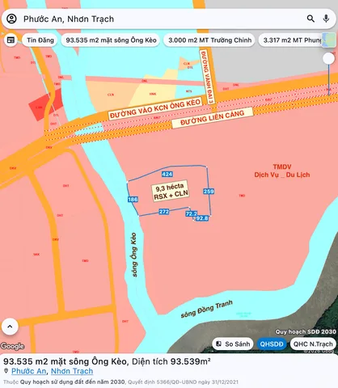Click the Google logo on map
Image resolution: width=338 pixels, height=388 pixels.
(12, 346)
